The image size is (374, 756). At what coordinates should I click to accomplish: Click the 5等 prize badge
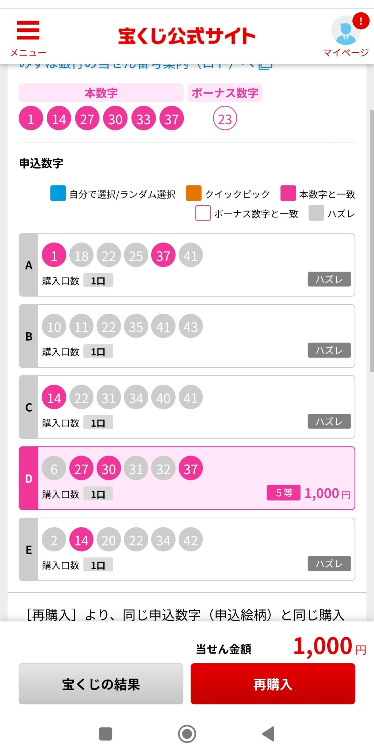(284, 493)
